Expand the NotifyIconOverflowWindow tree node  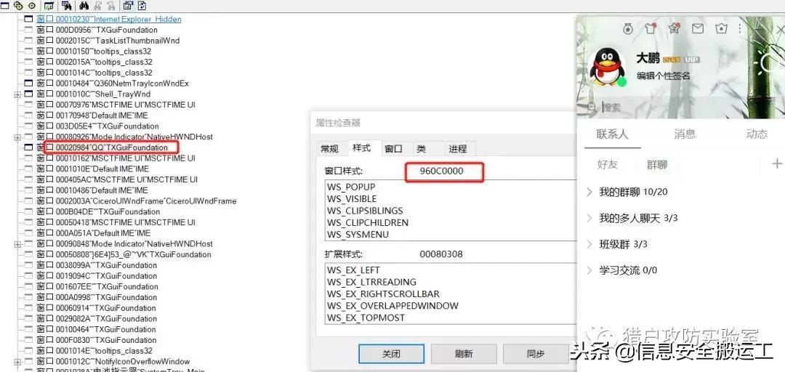pyautogui.click(x=17, y=362)
